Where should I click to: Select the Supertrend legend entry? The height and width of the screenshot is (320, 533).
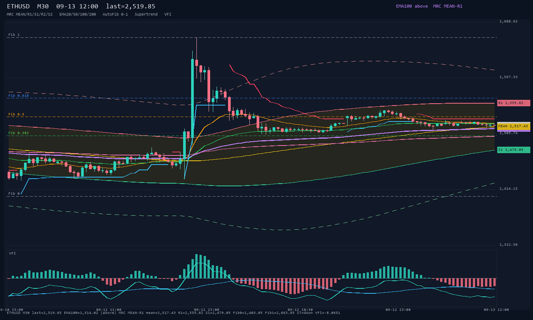(146, 14)
